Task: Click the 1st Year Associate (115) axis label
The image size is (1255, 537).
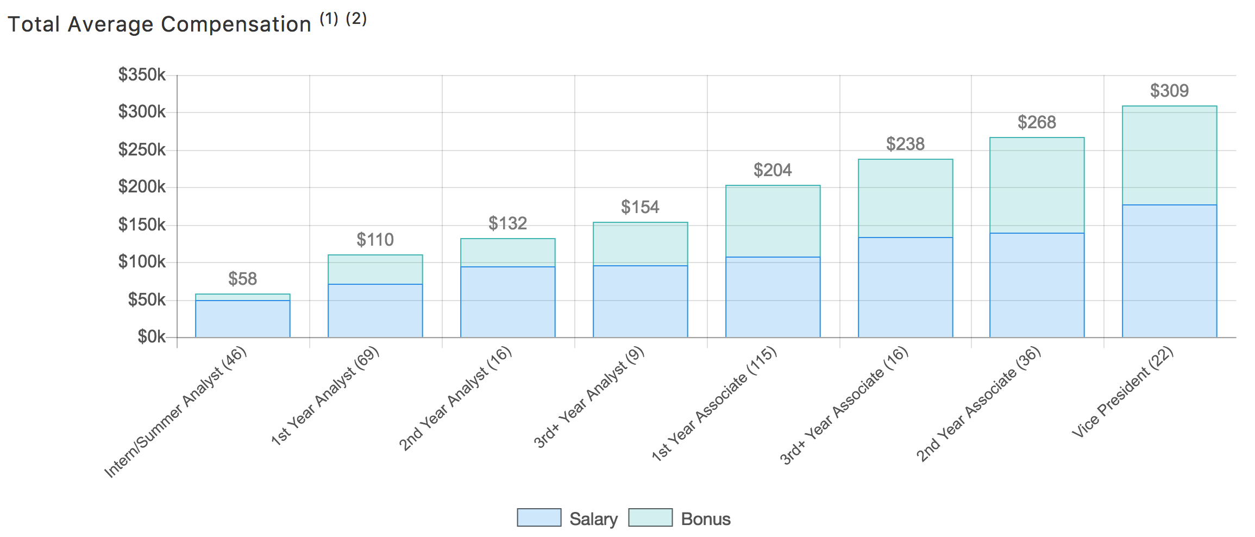Action: click(x=714, y=404)
